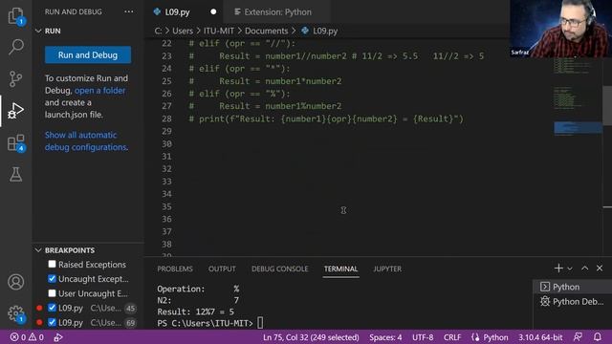Open the Accounts icon in activity bar
Screen dimensions: 612x344
pos(15,282)
